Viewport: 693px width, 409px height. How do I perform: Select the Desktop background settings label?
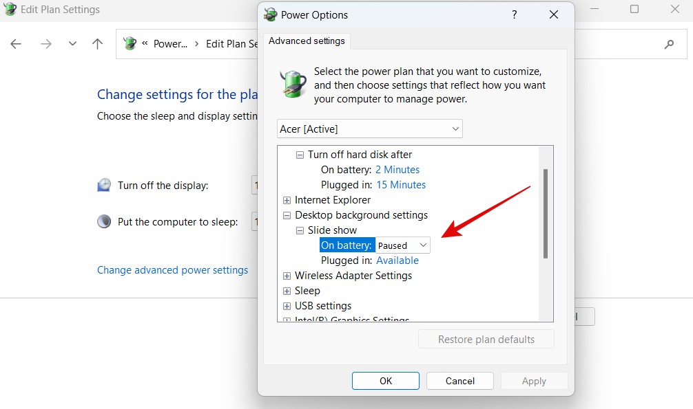click(361, 215)
